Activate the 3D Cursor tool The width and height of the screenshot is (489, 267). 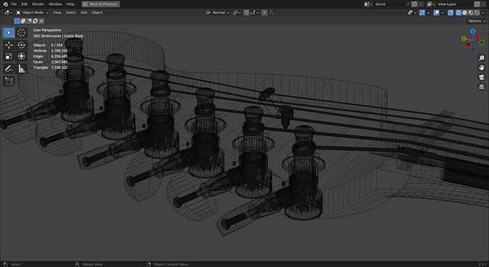[x=21, y=33]
